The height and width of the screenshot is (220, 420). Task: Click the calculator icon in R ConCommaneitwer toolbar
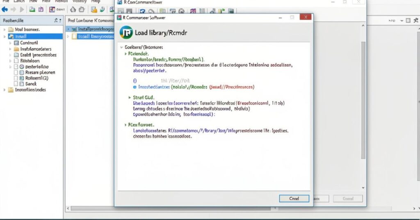[x=231, y=11]
